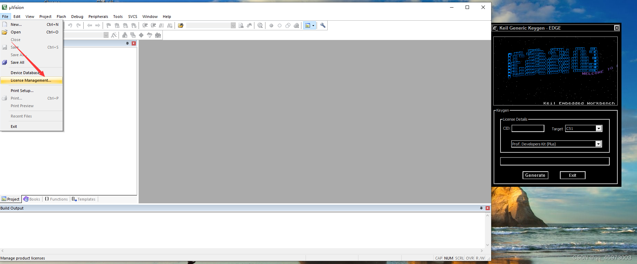Click the Generate button in Keygen
The height and width of the screenshot is (264, 637).
(535, 175)
